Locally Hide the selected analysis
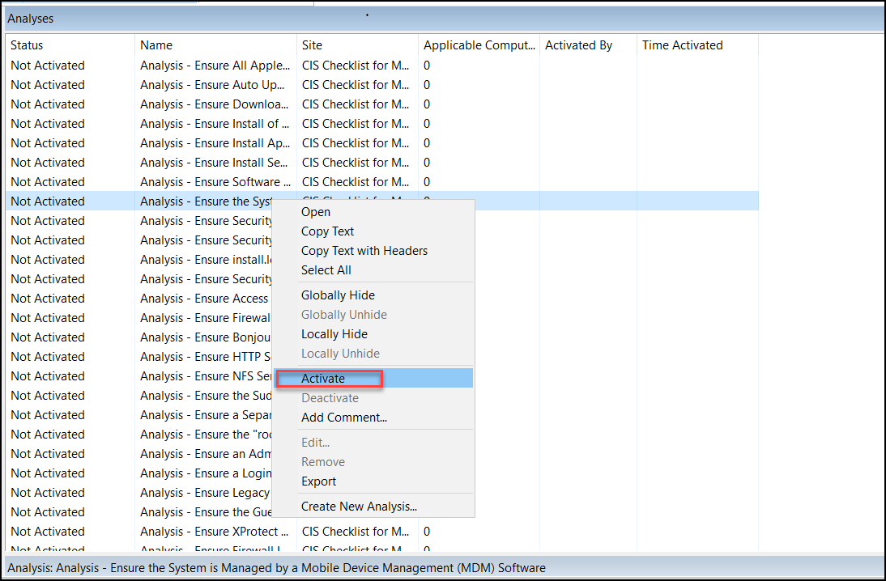 [334, 333]
